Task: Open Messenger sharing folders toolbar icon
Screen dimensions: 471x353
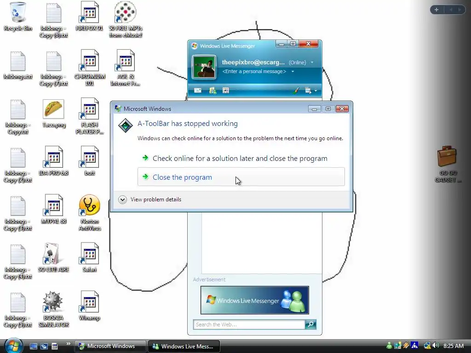Action: [x=213, y=91]
